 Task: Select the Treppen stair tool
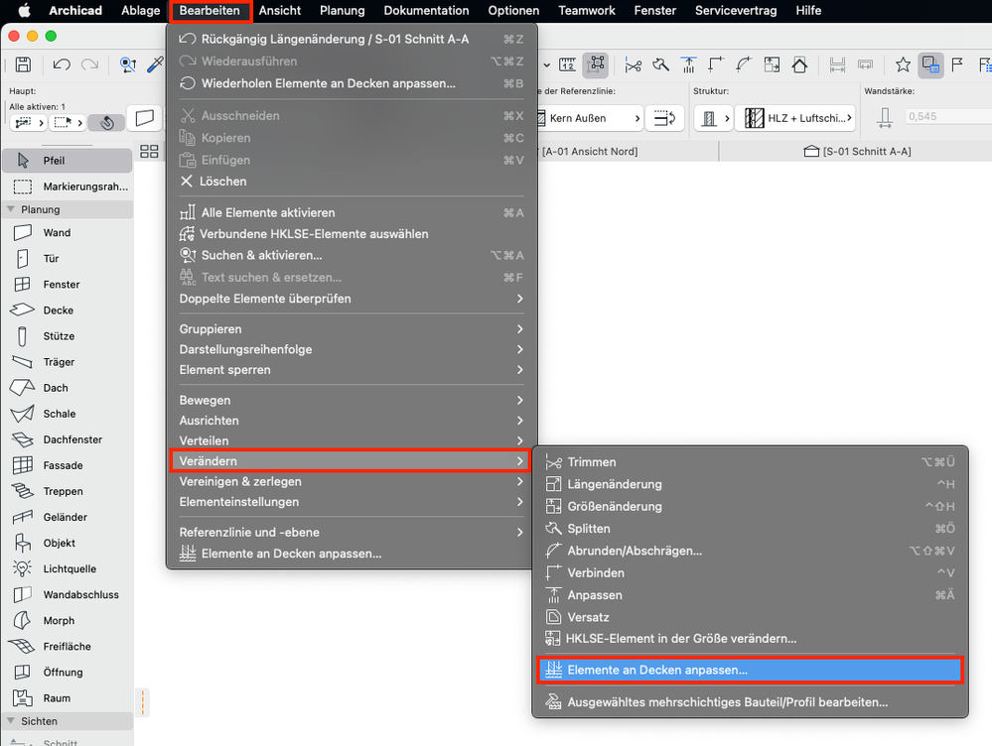(x=68, y=492)
